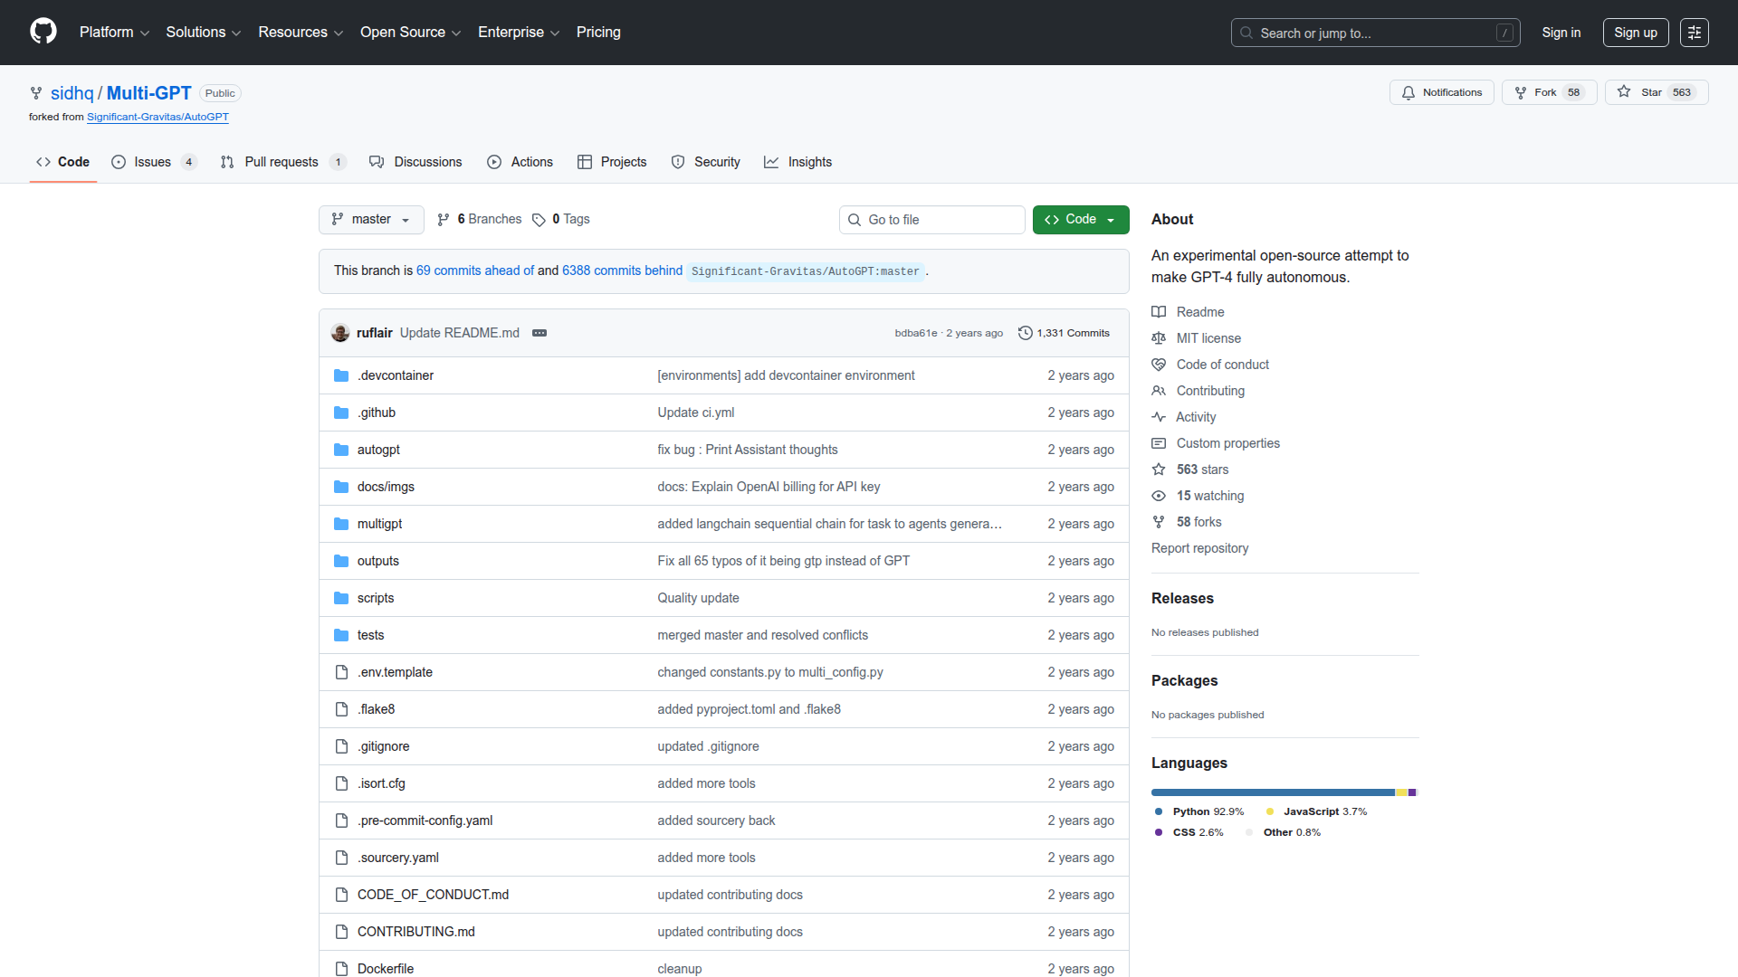Click the commit history clock icon

click(x=1026, y=333)
